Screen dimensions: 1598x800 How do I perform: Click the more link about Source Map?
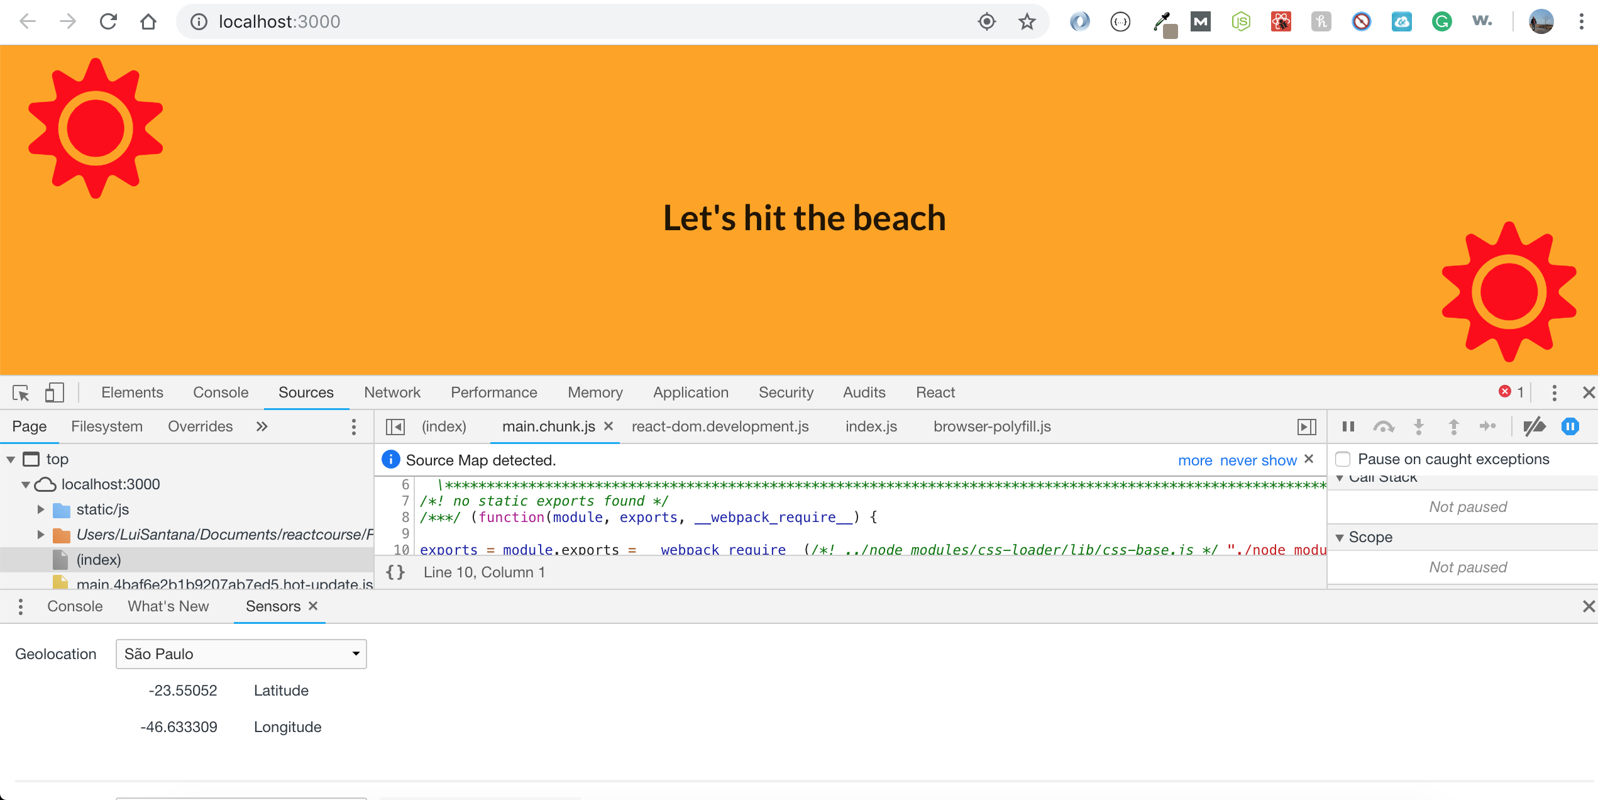point(1194,460)
